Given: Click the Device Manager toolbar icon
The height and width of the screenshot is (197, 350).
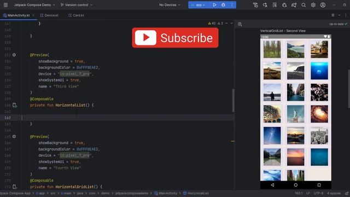Looking at the screenshot, I should click(255, 5).
